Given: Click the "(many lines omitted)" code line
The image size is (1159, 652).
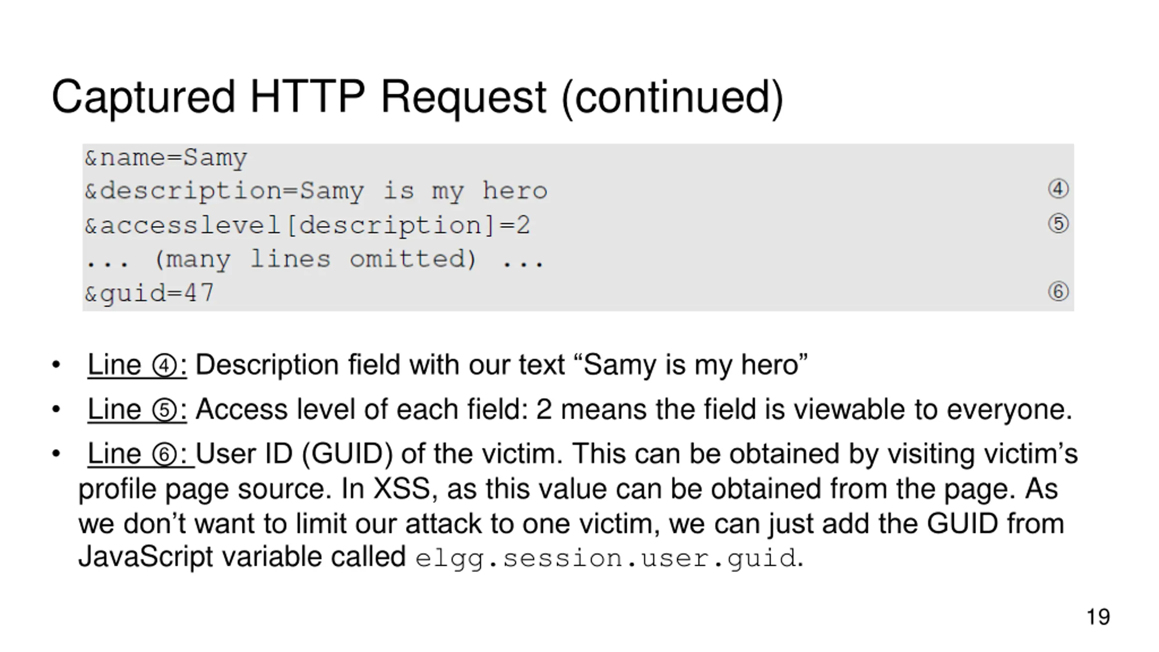Looking at the screenshot, I should (x=315, y=259).
